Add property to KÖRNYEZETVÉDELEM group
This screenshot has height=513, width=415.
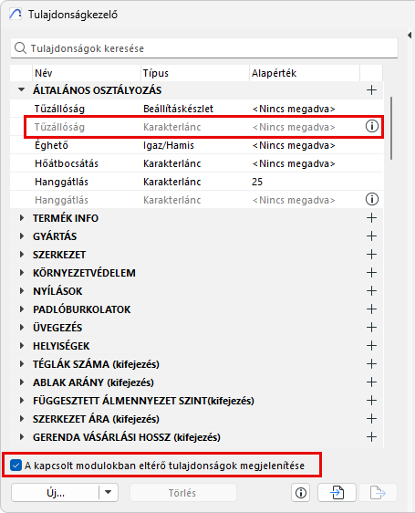371,273
